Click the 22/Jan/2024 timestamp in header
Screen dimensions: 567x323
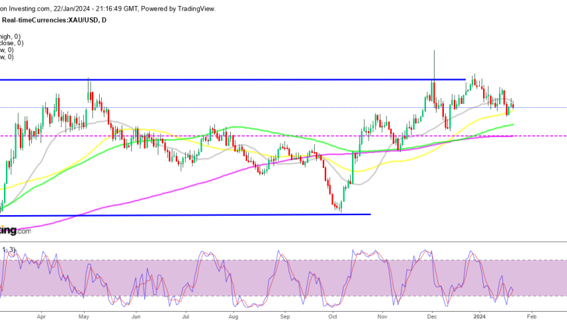point(73,9)
